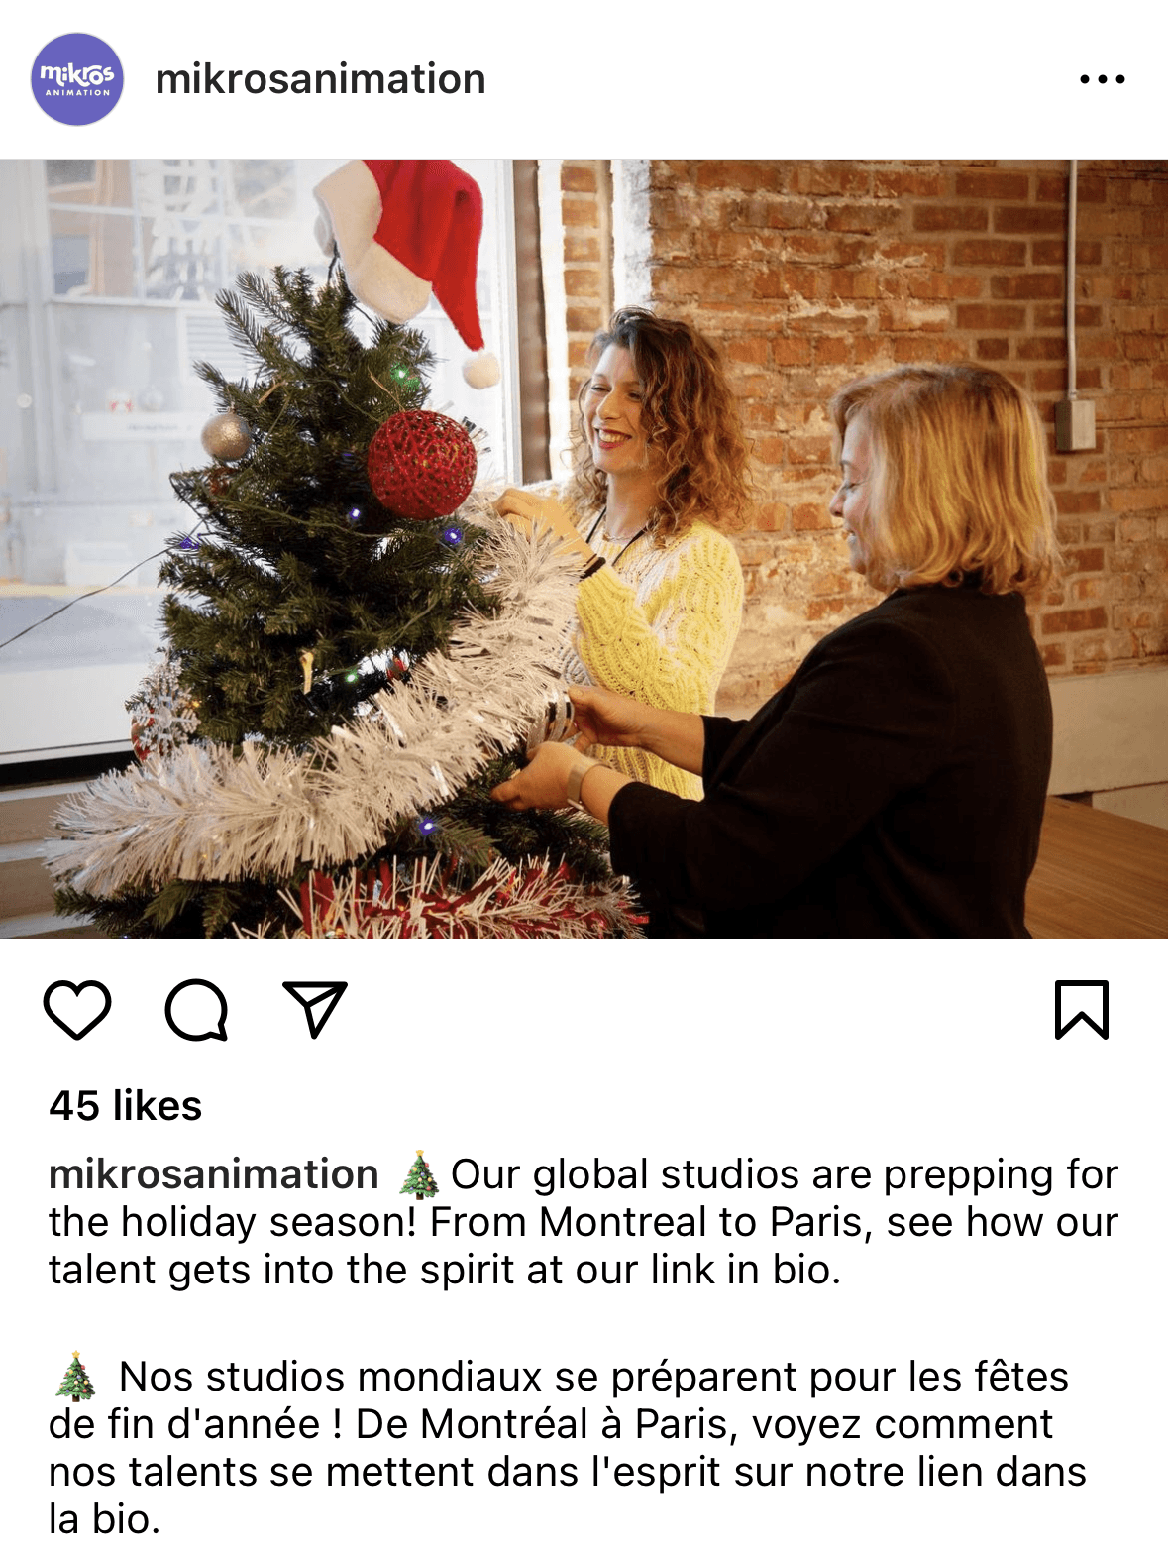
Task: Tap the Christmas tree emoji before "Our global"
Action: (418, 1174)
